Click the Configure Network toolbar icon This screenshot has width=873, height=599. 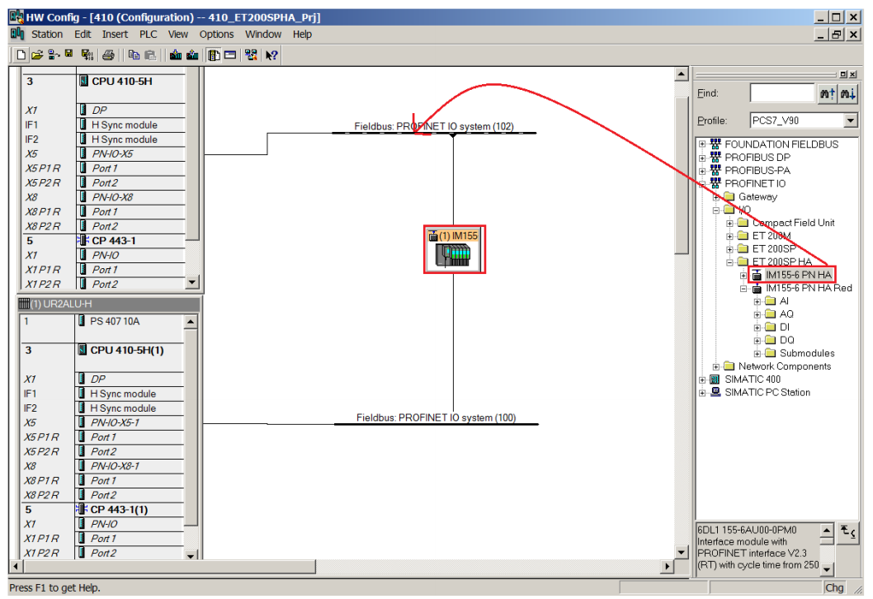[x=251, y=55]
